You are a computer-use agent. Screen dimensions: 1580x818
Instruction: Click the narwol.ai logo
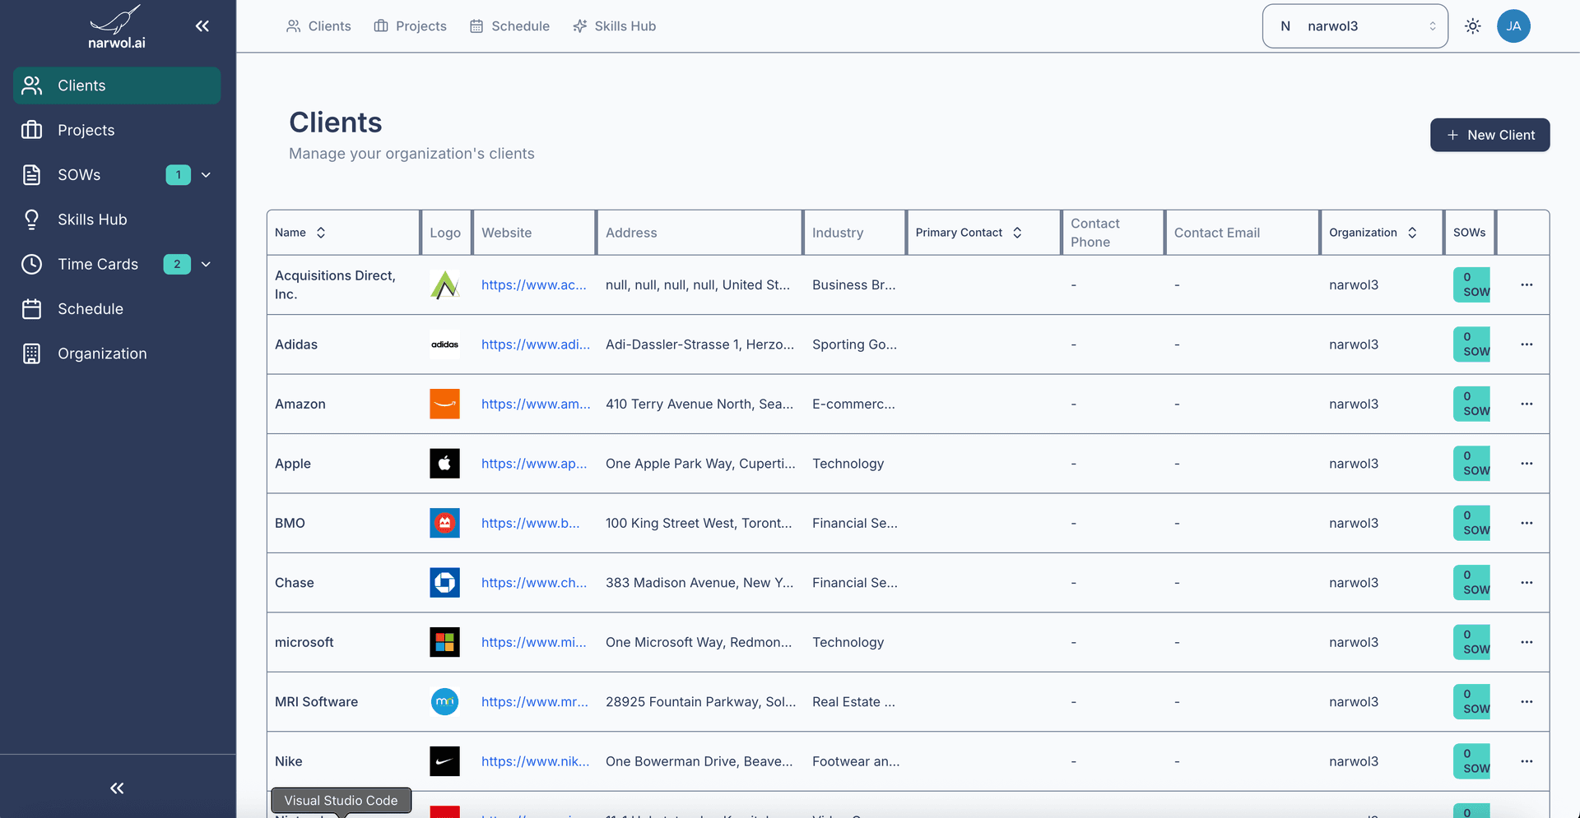(117, 27)
